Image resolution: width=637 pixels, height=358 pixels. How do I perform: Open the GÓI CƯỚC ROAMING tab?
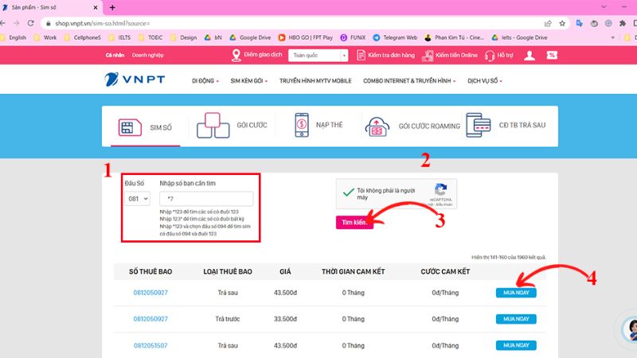[x=412, y=126]
